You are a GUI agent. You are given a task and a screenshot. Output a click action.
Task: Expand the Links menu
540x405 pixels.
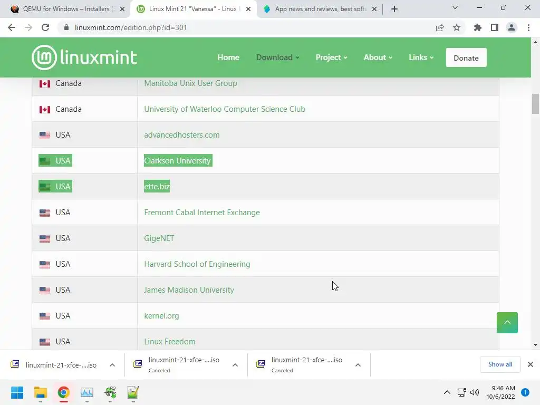click(x=421, y=57)
